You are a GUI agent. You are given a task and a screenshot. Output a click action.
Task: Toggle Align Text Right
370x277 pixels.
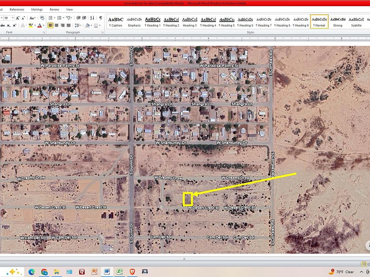tap(62, 25)
